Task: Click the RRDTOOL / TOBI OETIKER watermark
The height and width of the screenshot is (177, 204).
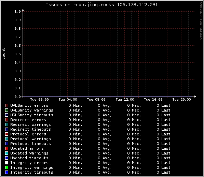Action: tap(201, 21)
